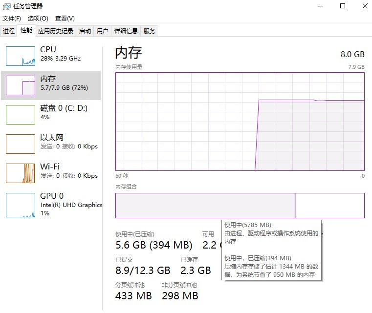
Task: Switch to the 启动 tab
Action: click(85, 31)
